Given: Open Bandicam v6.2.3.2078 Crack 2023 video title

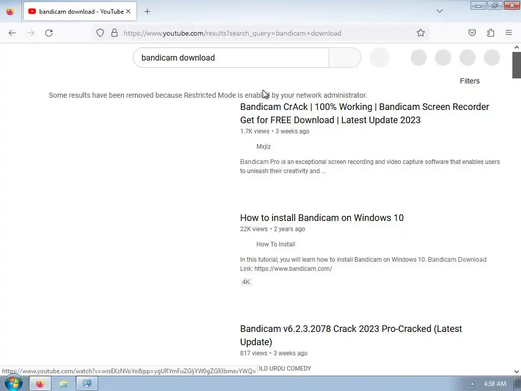Looking at the screenshot, I should 351,335.
